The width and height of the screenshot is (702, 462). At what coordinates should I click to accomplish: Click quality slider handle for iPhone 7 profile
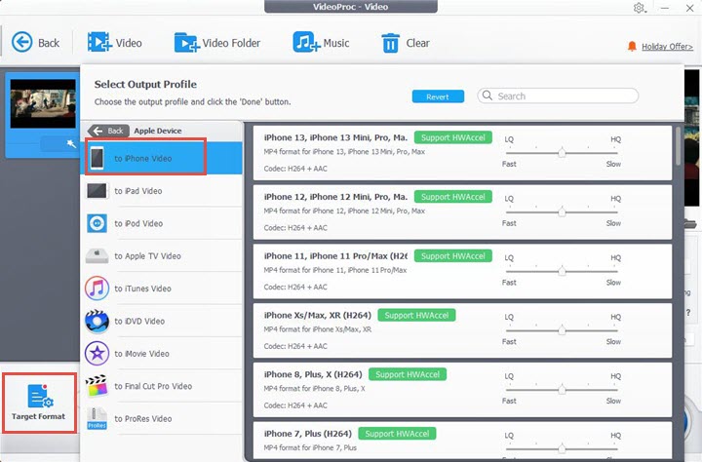point(562,448)
